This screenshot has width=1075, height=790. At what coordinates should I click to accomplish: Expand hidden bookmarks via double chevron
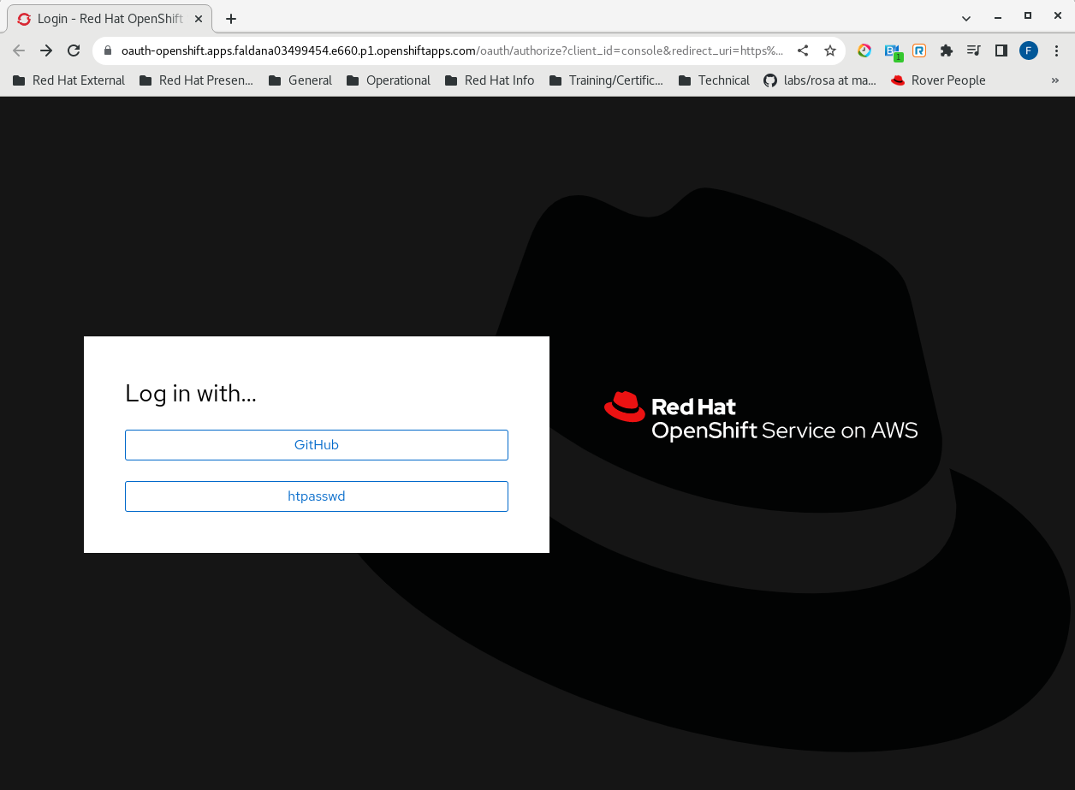(1054, 80)
